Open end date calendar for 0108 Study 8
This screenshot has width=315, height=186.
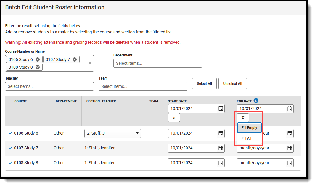pos(290,163)
